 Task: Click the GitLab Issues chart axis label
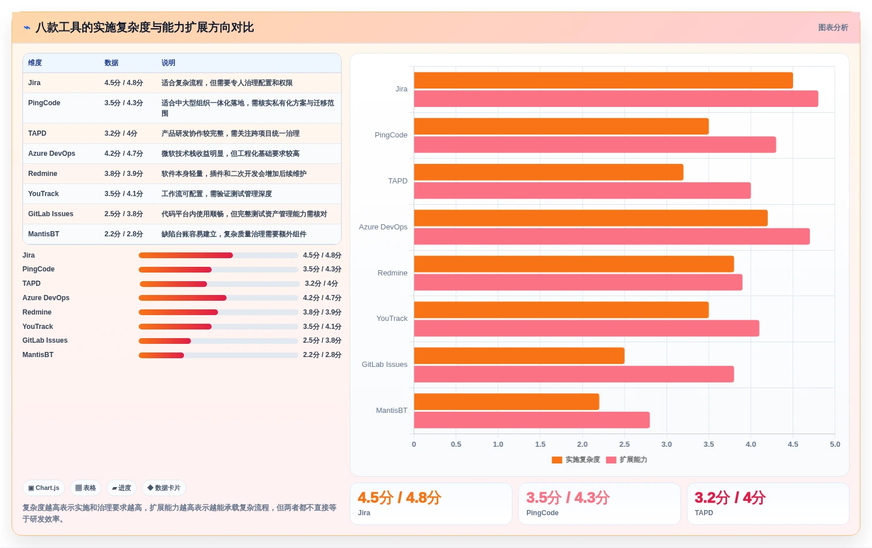(x=384, y=365)
